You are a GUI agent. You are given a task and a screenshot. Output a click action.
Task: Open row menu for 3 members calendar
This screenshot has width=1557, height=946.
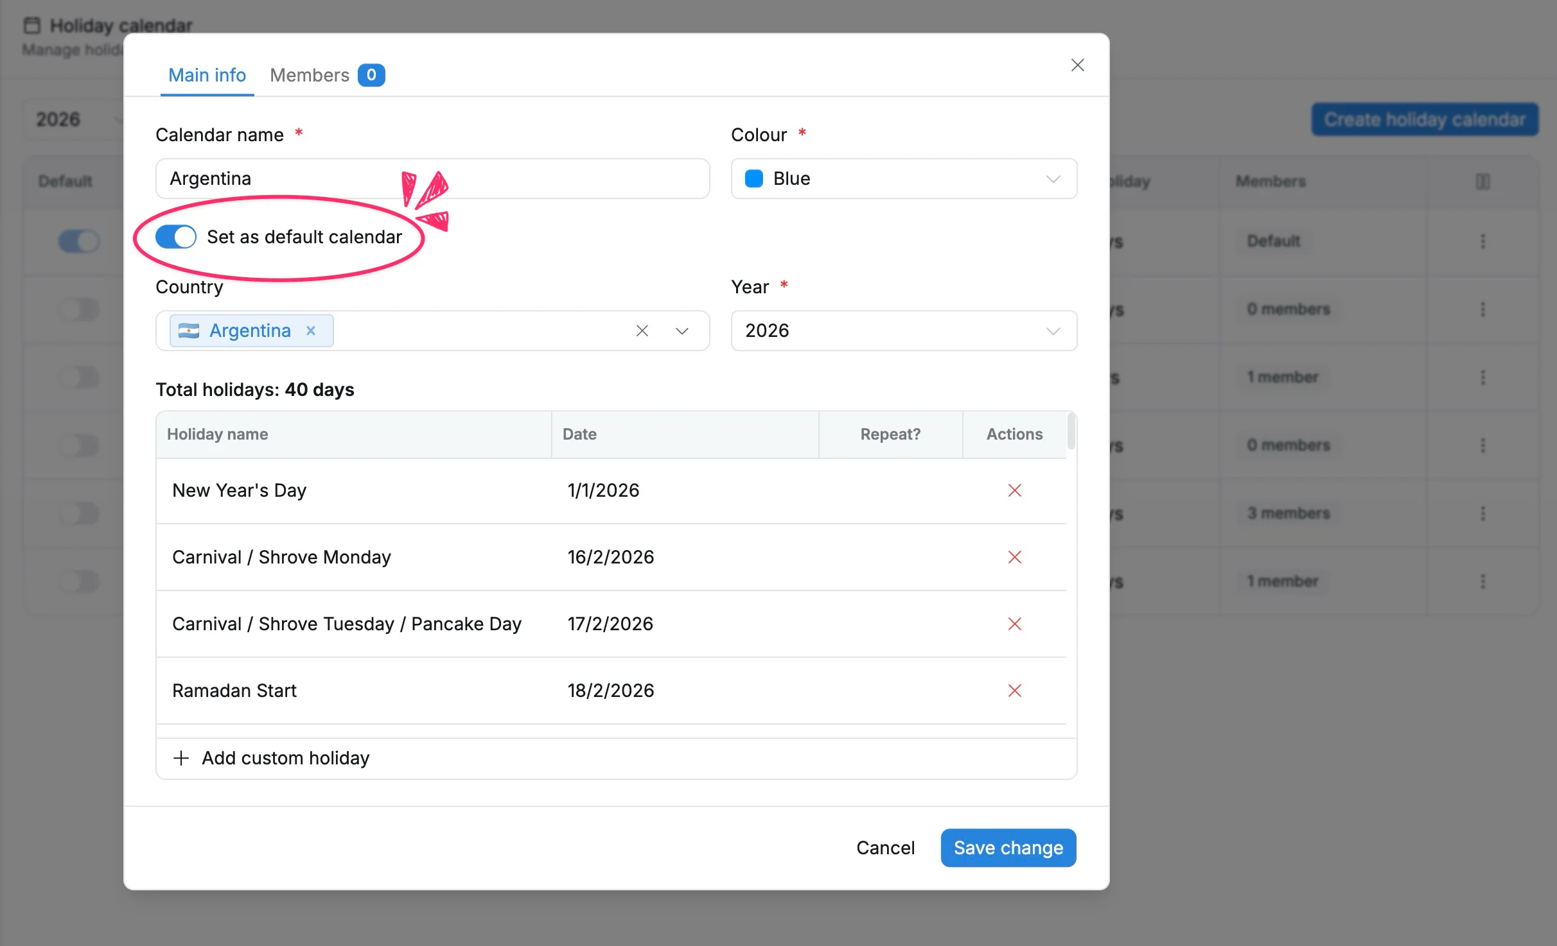coord(1482,513)
